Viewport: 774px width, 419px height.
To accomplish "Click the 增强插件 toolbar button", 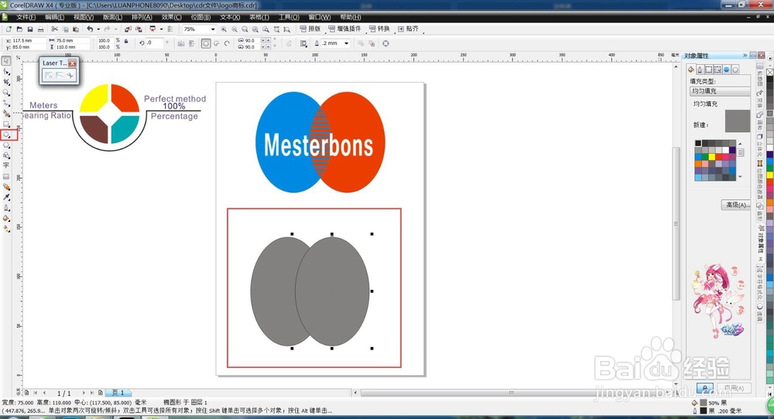I will pyautogui.click(x=344, y=29).
